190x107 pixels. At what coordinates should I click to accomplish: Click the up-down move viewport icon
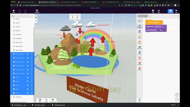click(x=72, y=17)
